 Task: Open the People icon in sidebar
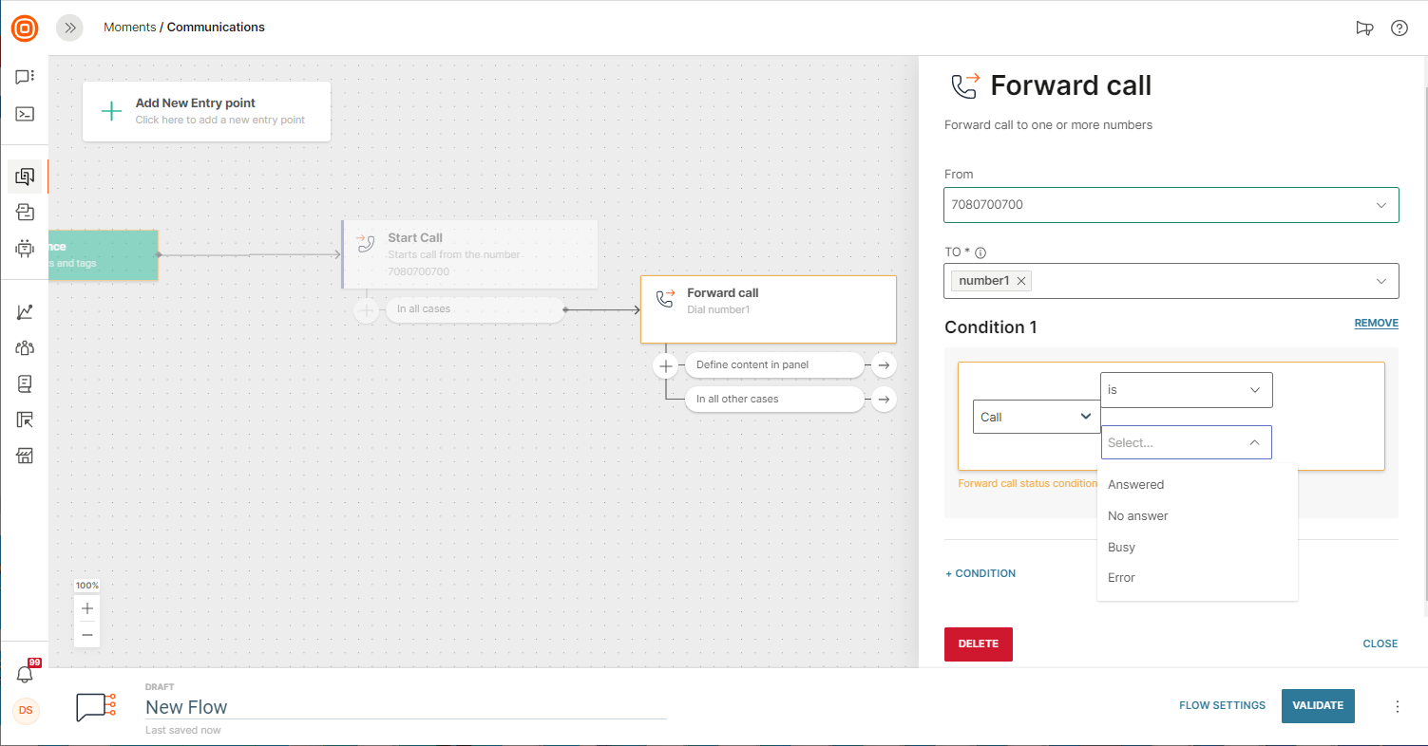pyautogui.click(x=25, y=347)
